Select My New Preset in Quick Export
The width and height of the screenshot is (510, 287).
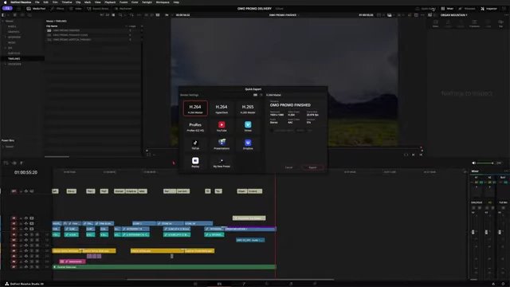pyautogui.click(x=222, y=163)
